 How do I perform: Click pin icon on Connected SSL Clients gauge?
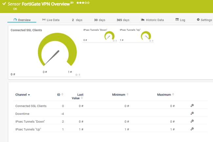79,75
